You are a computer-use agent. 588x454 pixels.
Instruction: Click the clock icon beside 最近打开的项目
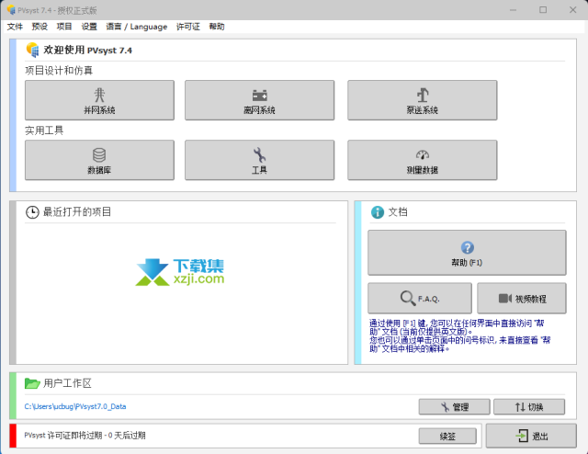tap(32, 212)
